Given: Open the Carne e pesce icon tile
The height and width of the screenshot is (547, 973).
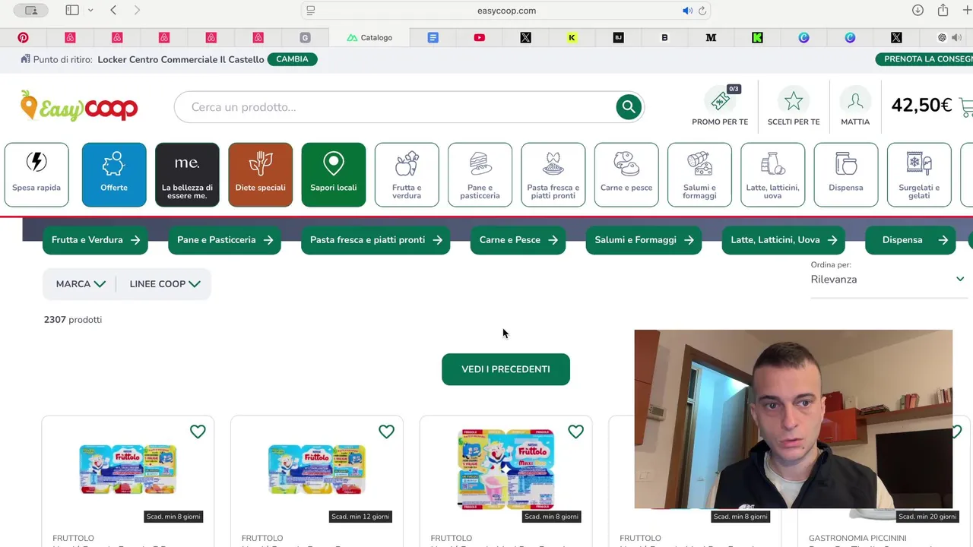Looking at the screenshot, I should (626, 175).
